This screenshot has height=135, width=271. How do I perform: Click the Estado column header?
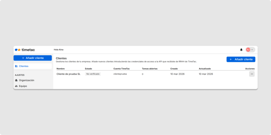88,69
